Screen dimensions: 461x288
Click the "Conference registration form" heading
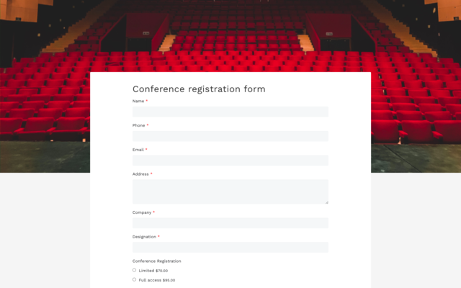(x=199, y=89)
